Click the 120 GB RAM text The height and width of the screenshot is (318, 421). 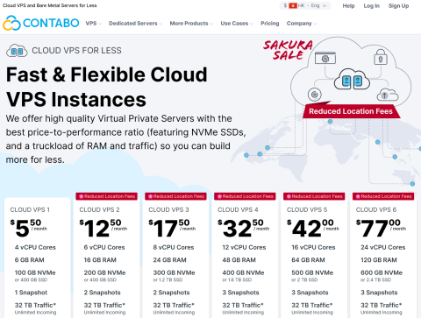379,260
